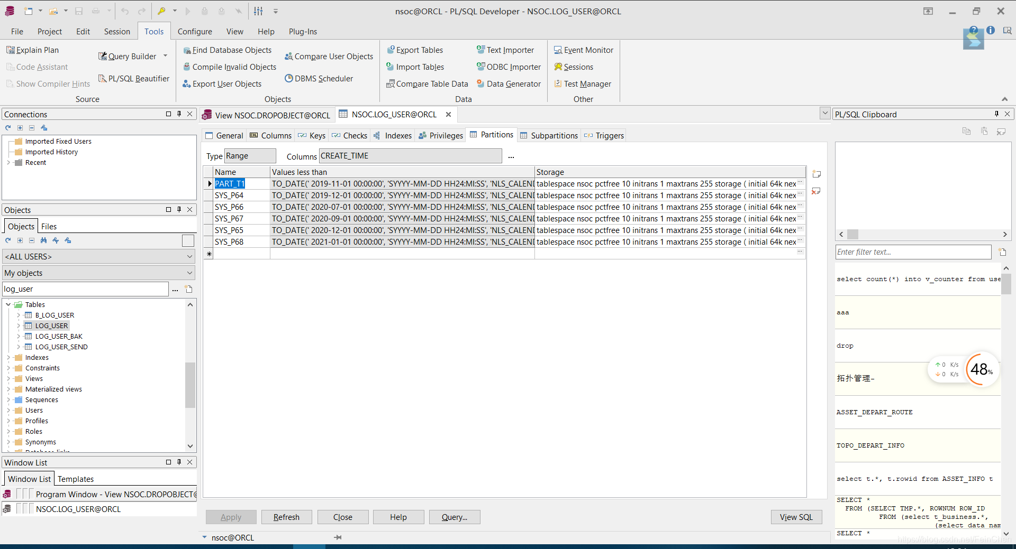Select the SYS_P66 partition row
The height and width of the screenshot is (549, 1016).
click(x=504, y=207)
